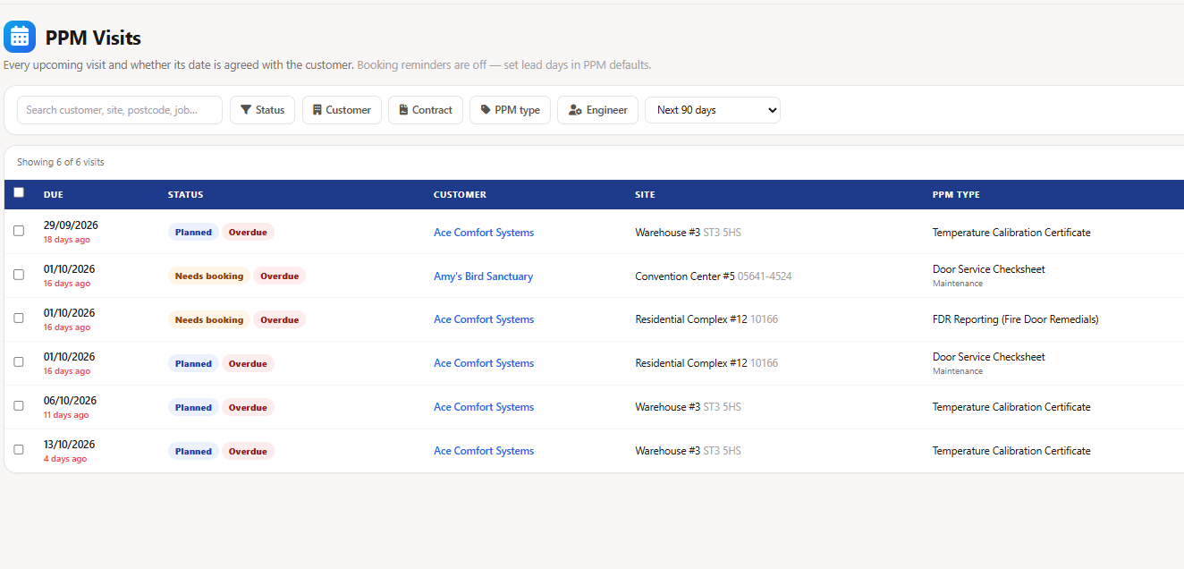Click Door Service Checksheet on Amy's Bird Sanctuary row
This screenshot has height=569, width=1184.
pyautogui.click(x=988, y=269)
